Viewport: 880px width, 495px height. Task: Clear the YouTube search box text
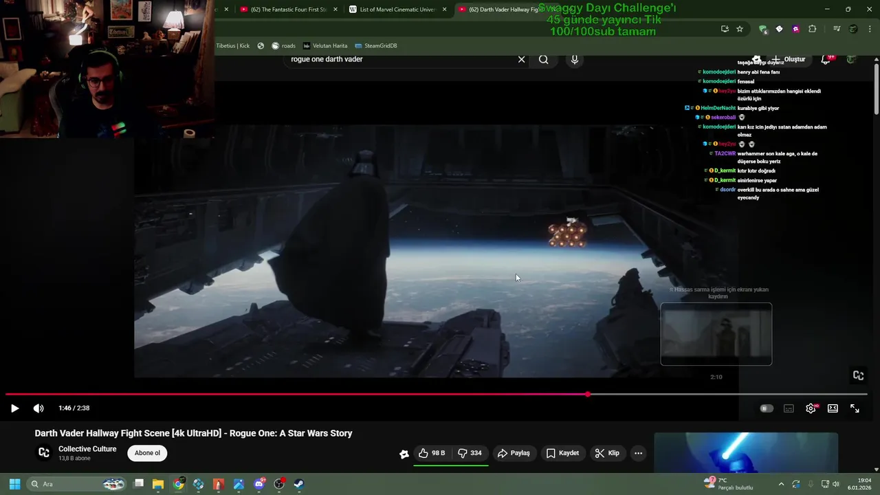(x=521, y=59)
